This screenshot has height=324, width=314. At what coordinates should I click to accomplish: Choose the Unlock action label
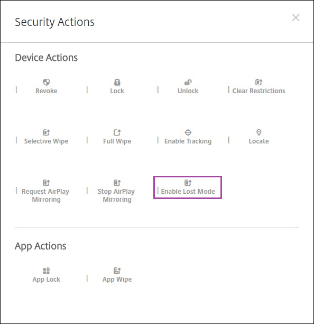[188, 91]
